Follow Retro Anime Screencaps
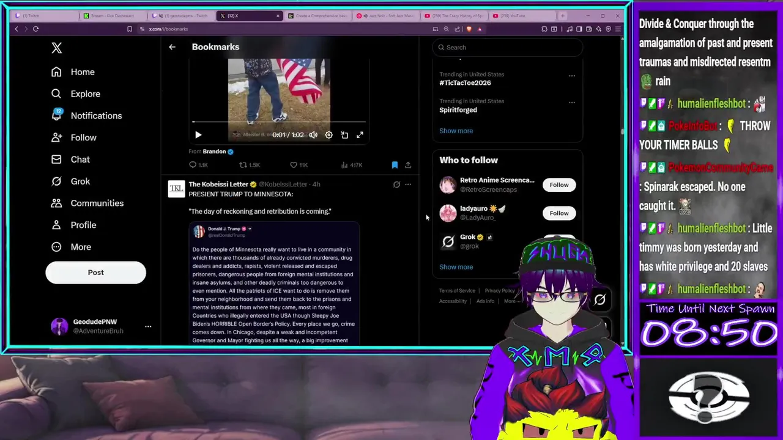Screen dimensions: 783x440 click(x=558, y=185)
